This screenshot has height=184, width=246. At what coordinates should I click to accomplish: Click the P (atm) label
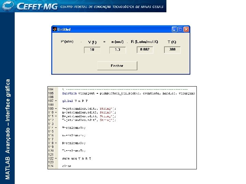coord(67,42)
